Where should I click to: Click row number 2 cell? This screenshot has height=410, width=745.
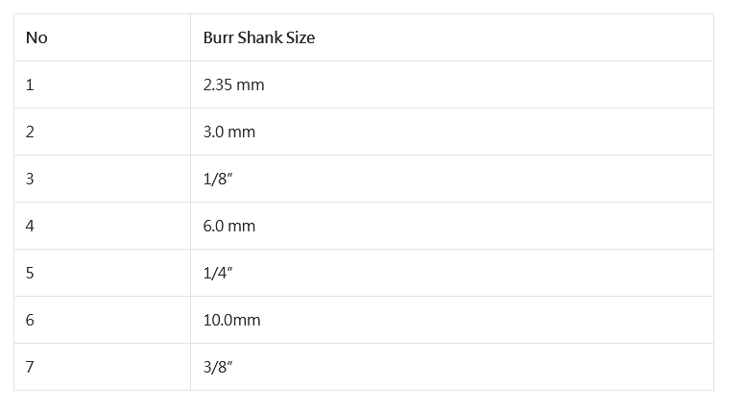tap(102, 132)
